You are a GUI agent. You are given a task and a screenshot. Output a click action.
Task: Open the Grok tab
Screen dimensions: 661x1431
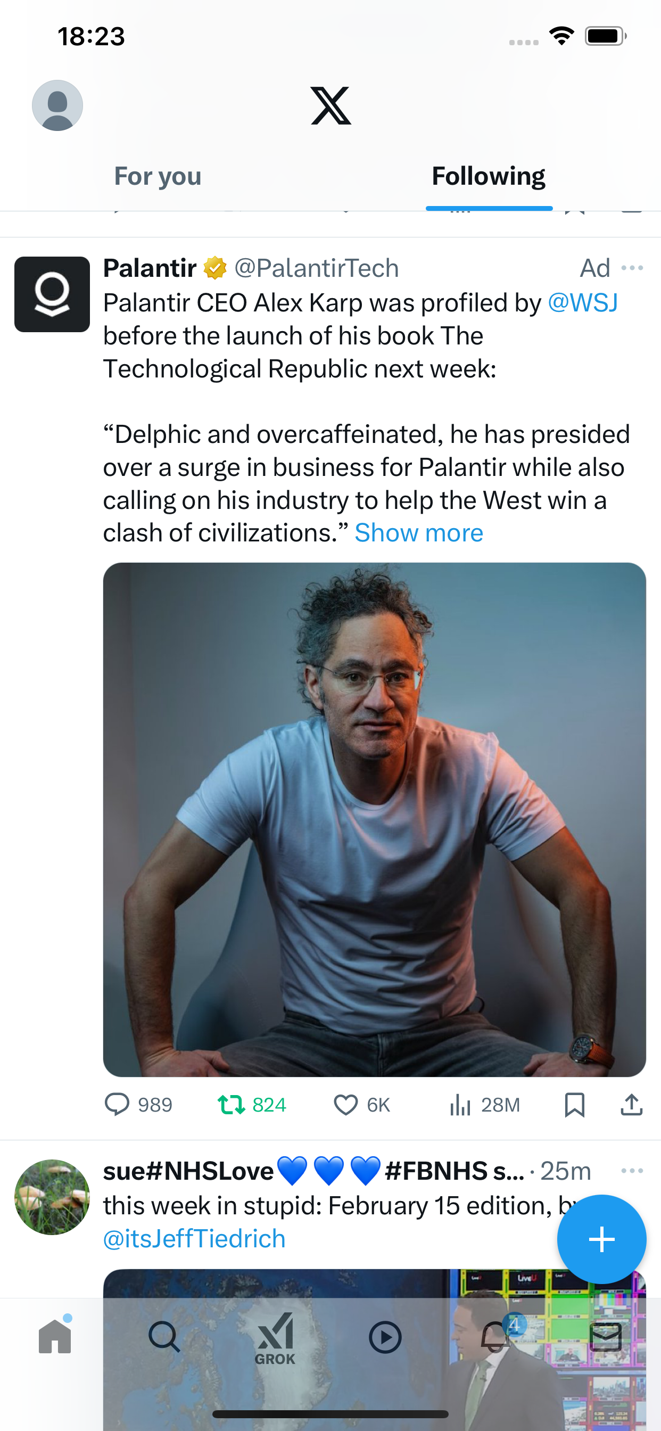coord(275,1338)
